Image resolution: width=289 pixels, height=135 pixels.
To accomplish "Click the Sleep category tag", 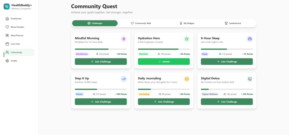I will point(205,54).
